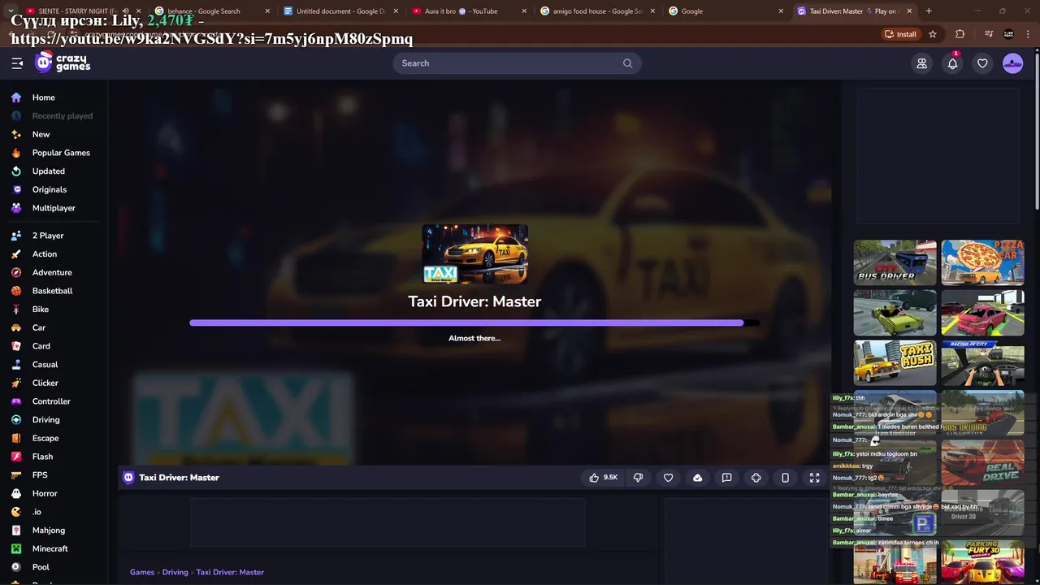The width and height of the screenshot is (1040, 585).
Task: Open the tab search dropdown arrow
Action: pos(10,11)
